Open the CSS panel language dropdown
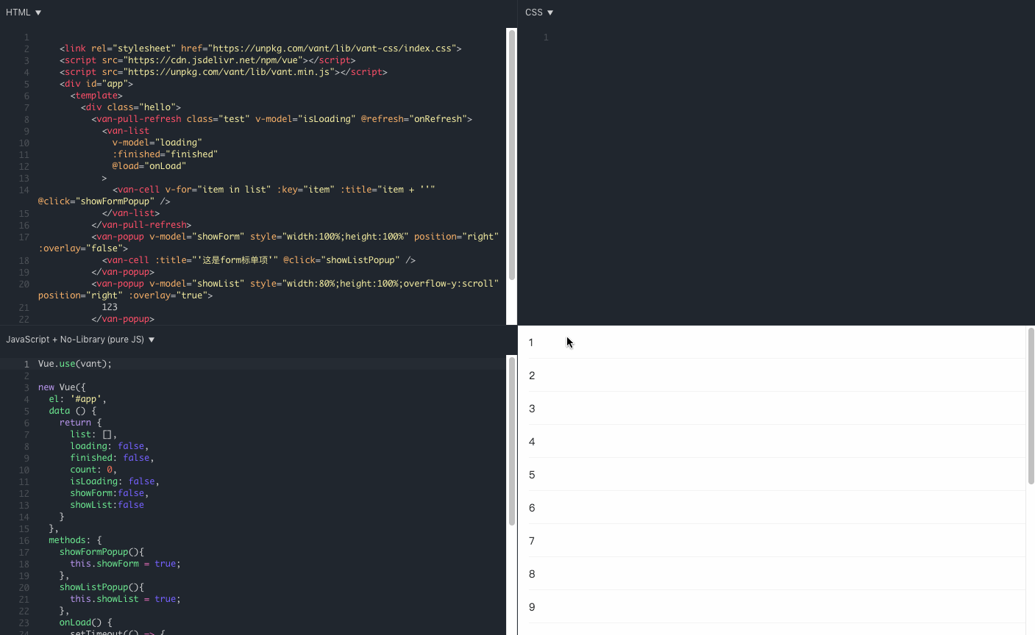1035x635 pixels. [539, 12]
